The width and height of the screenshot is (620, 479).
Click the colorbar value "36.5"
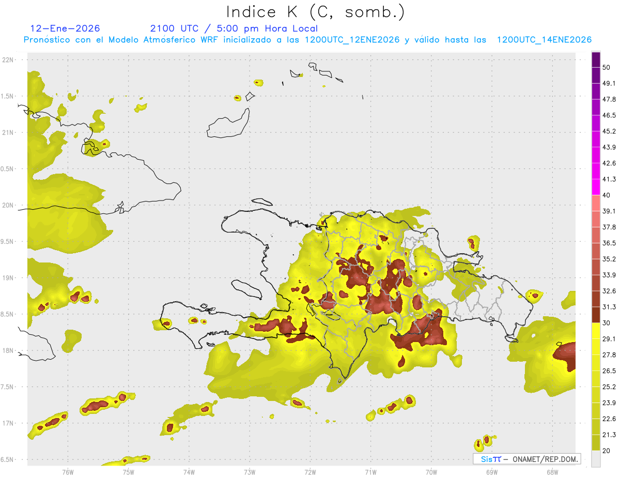tap(610, 243)
